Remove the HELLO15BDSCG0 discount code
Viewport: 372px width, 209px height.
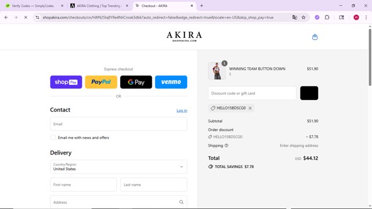tap(250, 108)
